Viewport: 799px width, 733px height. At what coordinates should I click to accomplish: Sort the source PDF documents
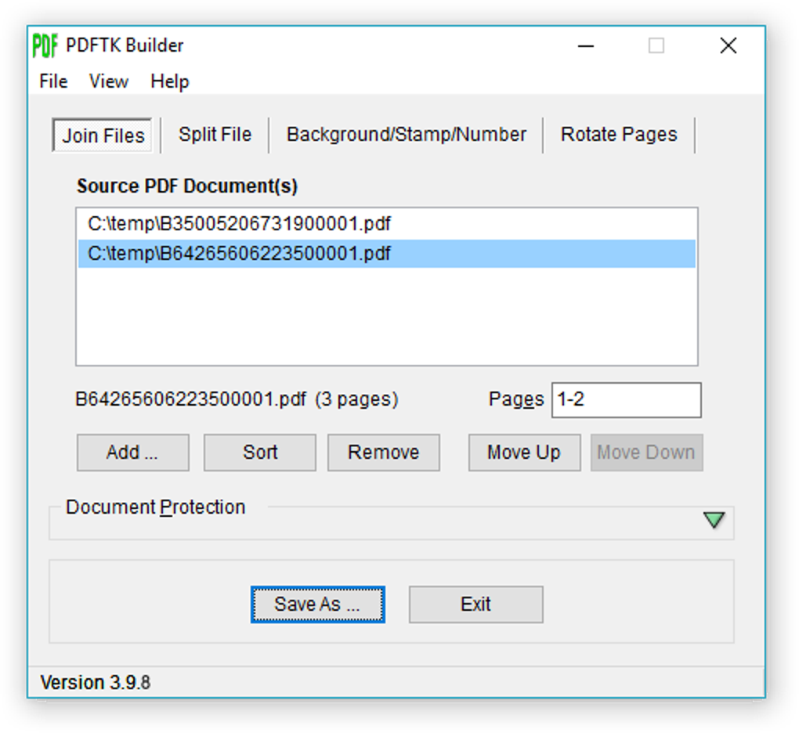point(259,452)
